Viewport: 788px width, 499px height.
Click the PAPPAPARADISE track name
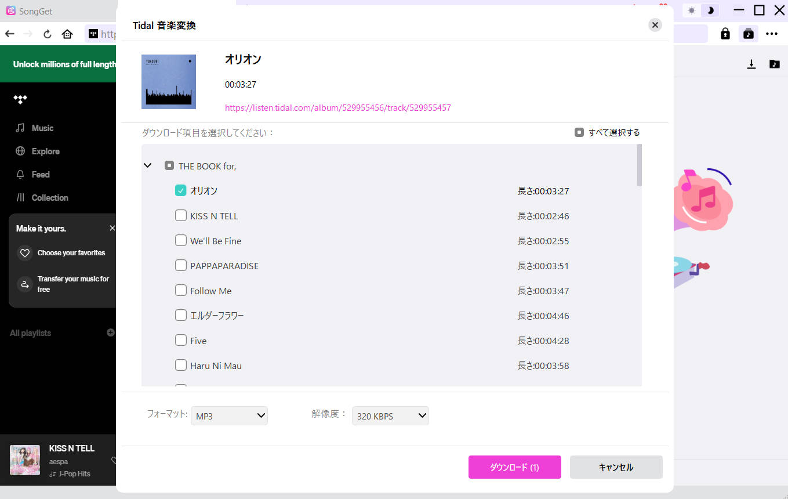tap(224, 266)
